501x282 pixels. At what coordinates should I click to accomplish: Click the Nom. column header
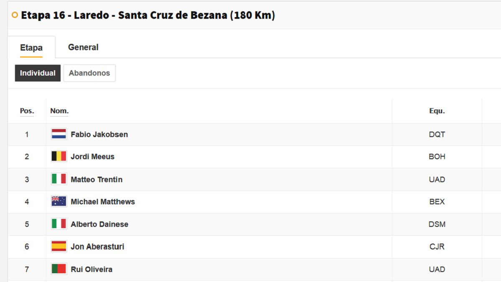tap(59, 111)
